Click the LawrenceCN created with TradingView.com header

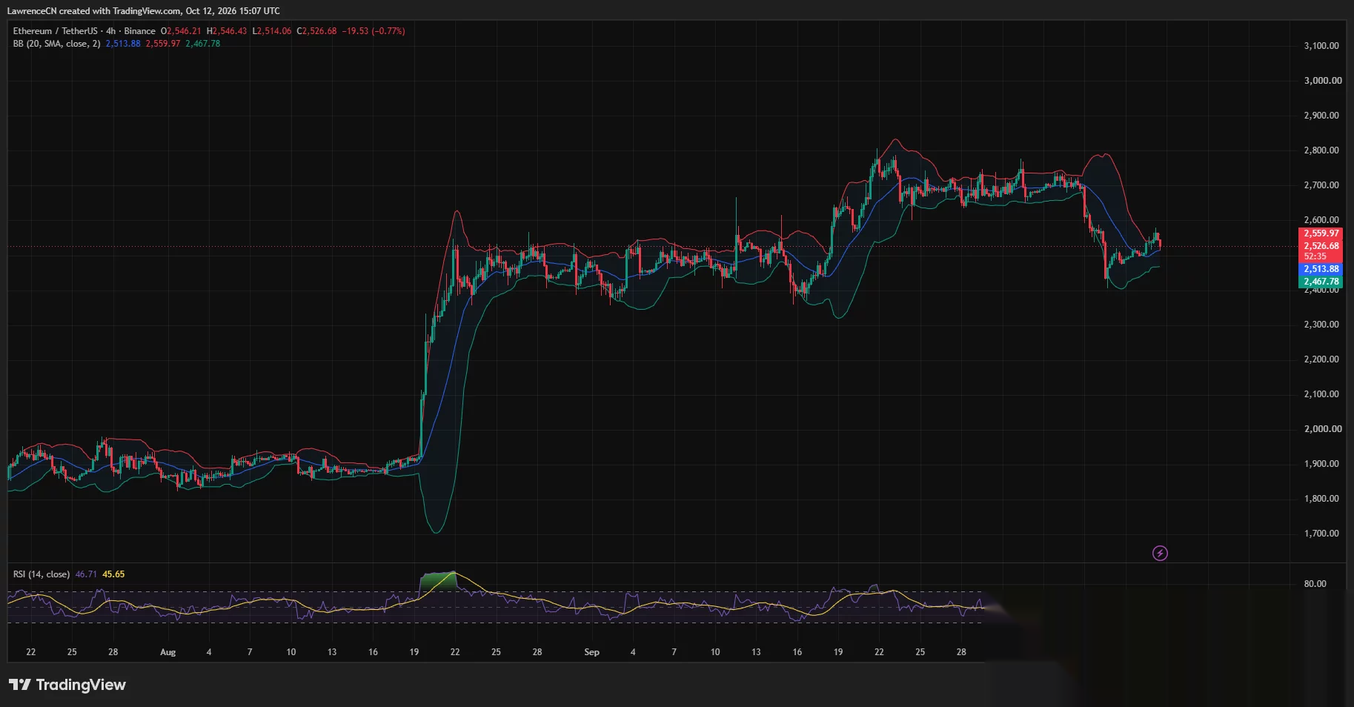click(x=144, y=11)
